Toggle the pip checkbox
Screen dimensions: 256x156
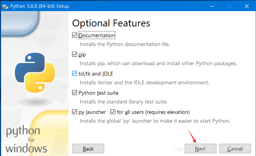coord(74,54)
